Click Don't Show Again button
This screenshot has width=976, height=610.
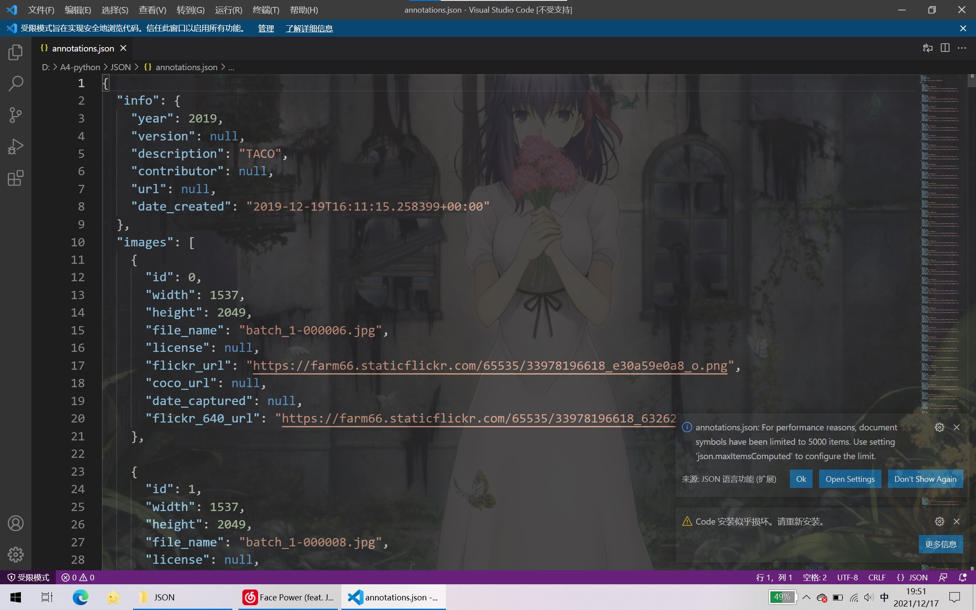tap(925, 479)
